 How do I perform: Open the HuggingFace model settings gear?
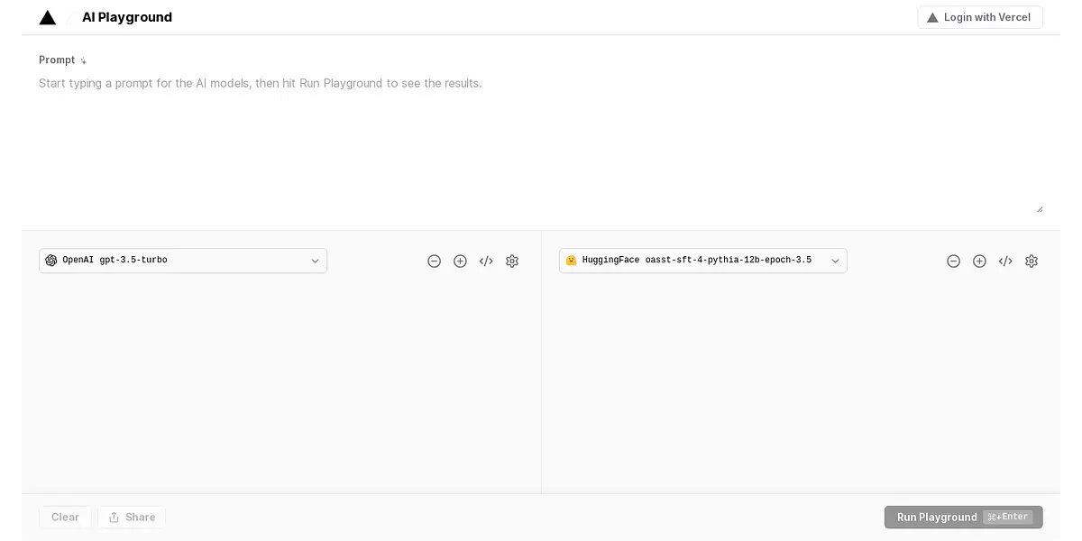pyautogui.click(x=1032, y=261)
